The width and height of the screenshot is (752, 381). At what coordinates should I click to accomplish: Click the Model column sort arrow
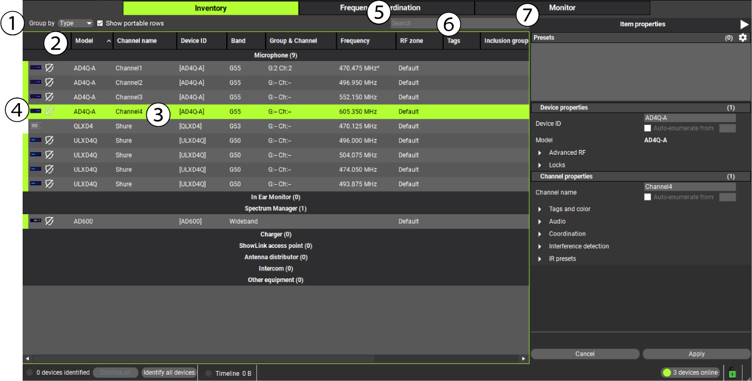[x=109, y=41]
